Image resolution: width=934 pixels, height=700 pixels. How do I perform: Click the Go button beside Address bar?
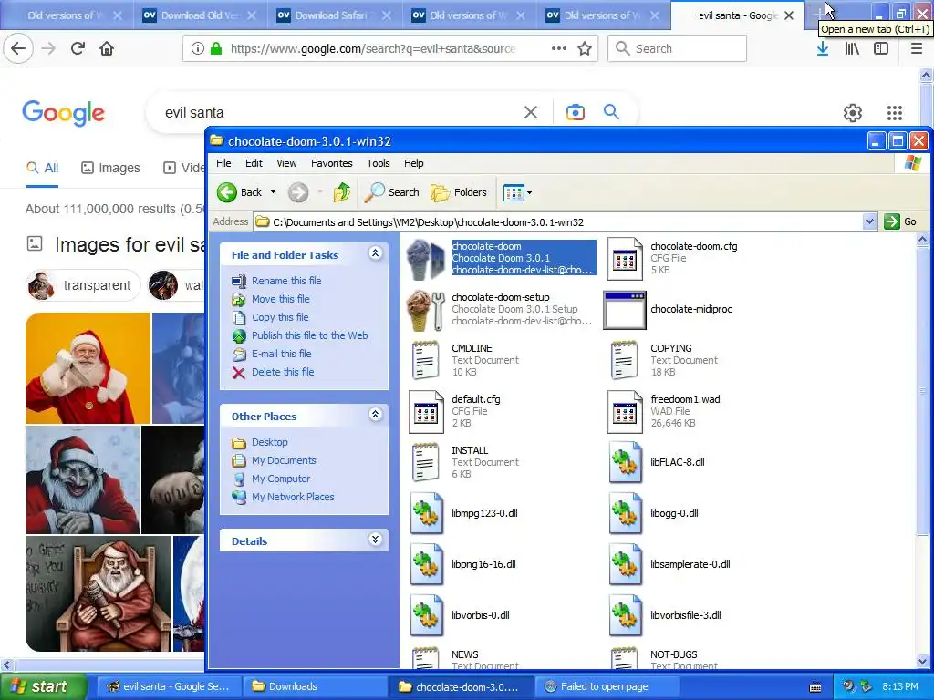900,221
